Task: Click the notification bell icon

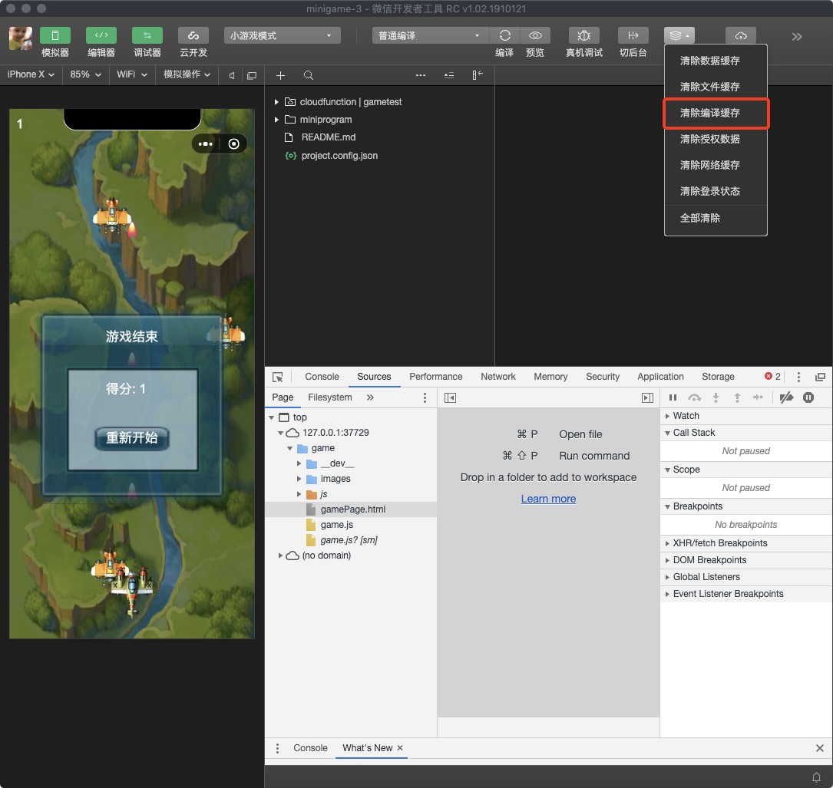Action: coord(817,776)
